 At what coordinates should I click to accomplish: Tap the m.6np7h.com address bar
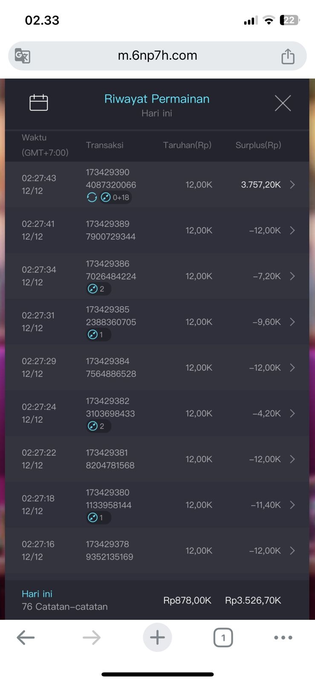157,55
